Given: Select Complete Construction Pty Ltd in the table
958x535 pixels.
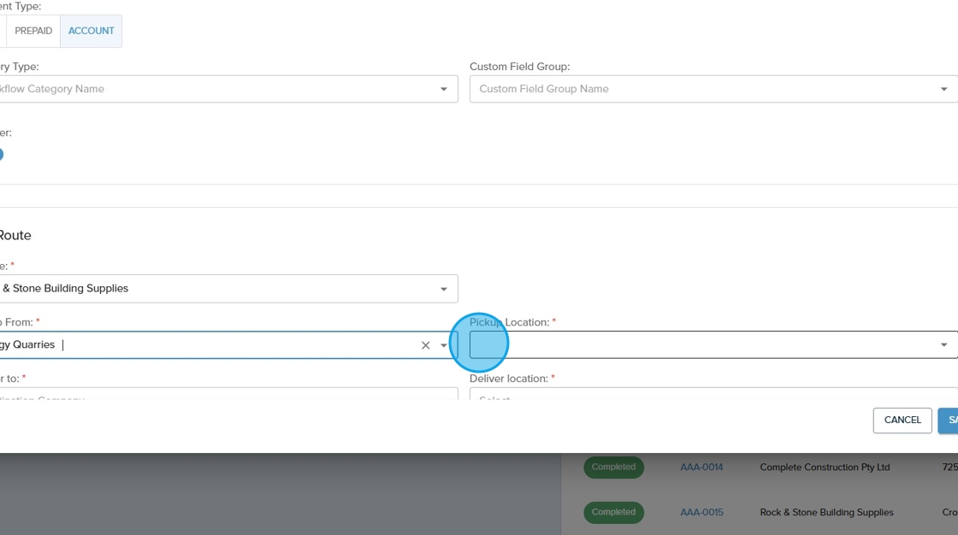Looking at the screenshot, I should pos(825,467).
